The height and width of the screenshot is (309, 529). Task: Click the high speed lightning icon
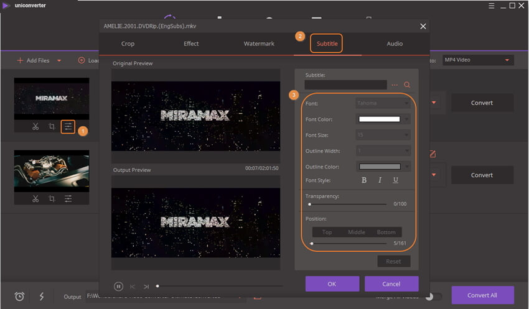click(42, 296)
